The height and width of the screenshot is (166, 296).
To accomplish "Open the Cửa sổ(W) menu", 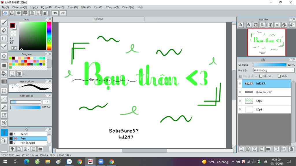I will (x=128, y=7).
